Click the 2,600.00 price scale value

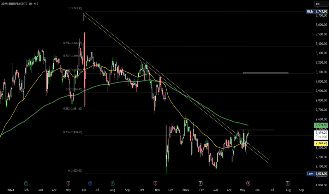coord(321,119)
